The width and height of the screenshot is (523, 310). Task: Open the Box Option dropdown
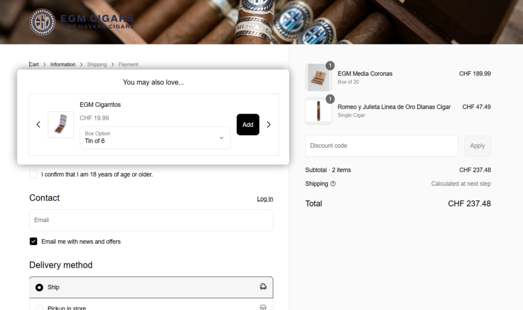point(155,138)
